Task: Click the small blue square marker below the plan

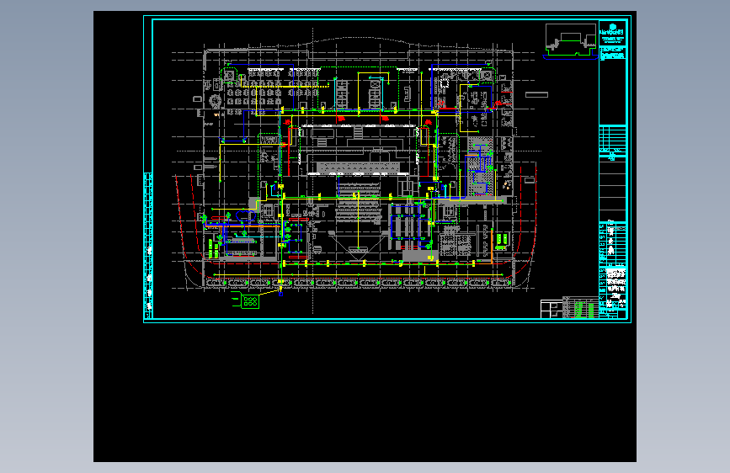Action: click(280, 295)
